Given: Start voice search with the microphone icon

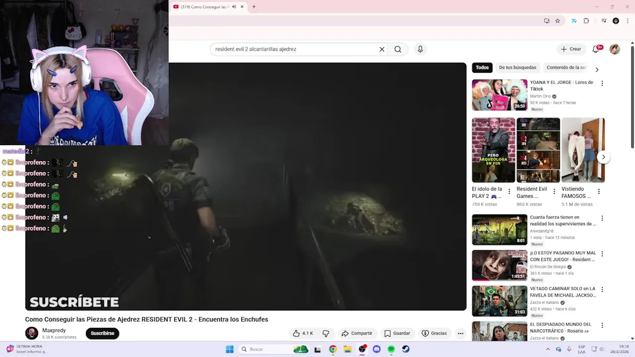Looking at the screenshot, I should (x=420, y=49).
